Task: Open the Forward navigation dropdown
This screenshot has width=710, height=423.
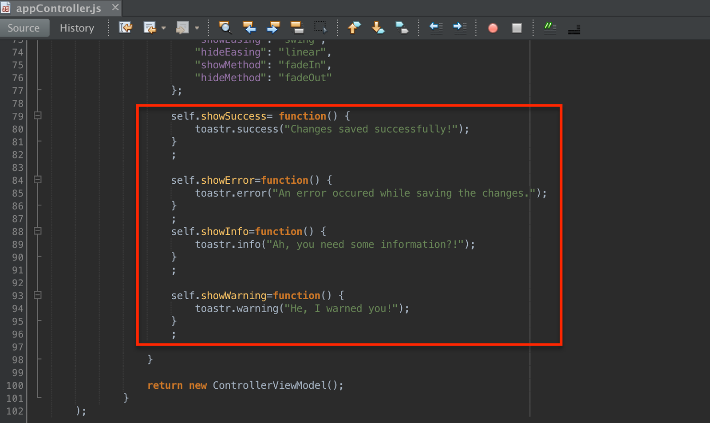Action: tap(197, 28)
